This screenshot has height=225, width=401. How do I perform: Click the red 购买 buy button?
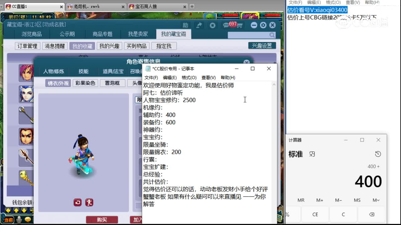102,220
